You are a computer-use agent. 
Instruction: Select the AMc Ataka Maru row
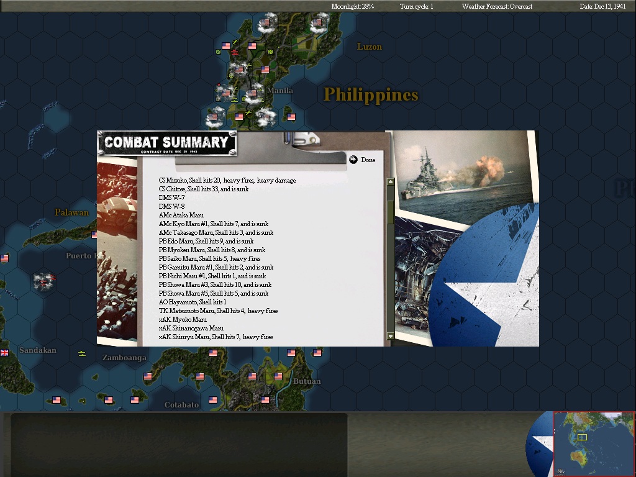[x=181, y=215]
